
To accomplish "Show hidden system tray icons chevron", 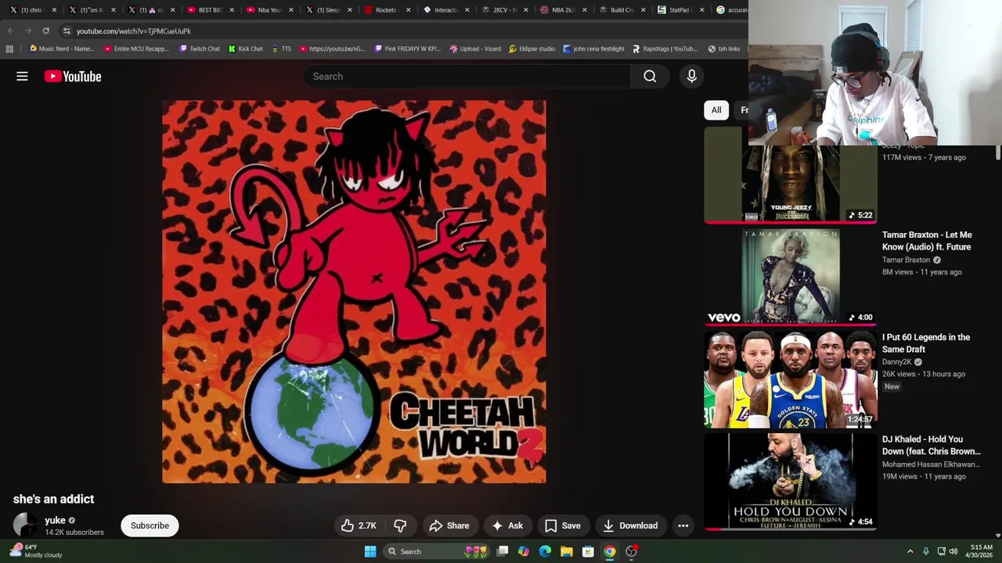I will (910, 551).
